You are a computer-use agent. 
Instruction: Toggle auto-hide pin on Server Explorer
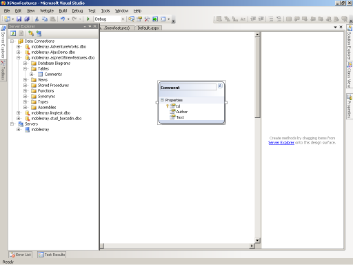tap(90, 26)
